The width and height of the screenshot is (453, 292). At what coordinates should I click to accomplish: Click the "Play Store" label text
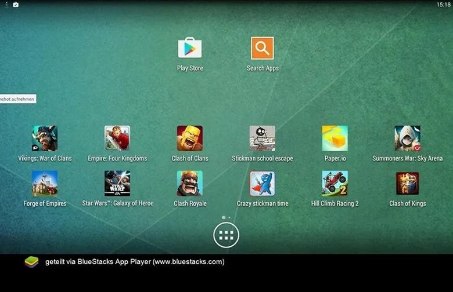coord(190,68)
